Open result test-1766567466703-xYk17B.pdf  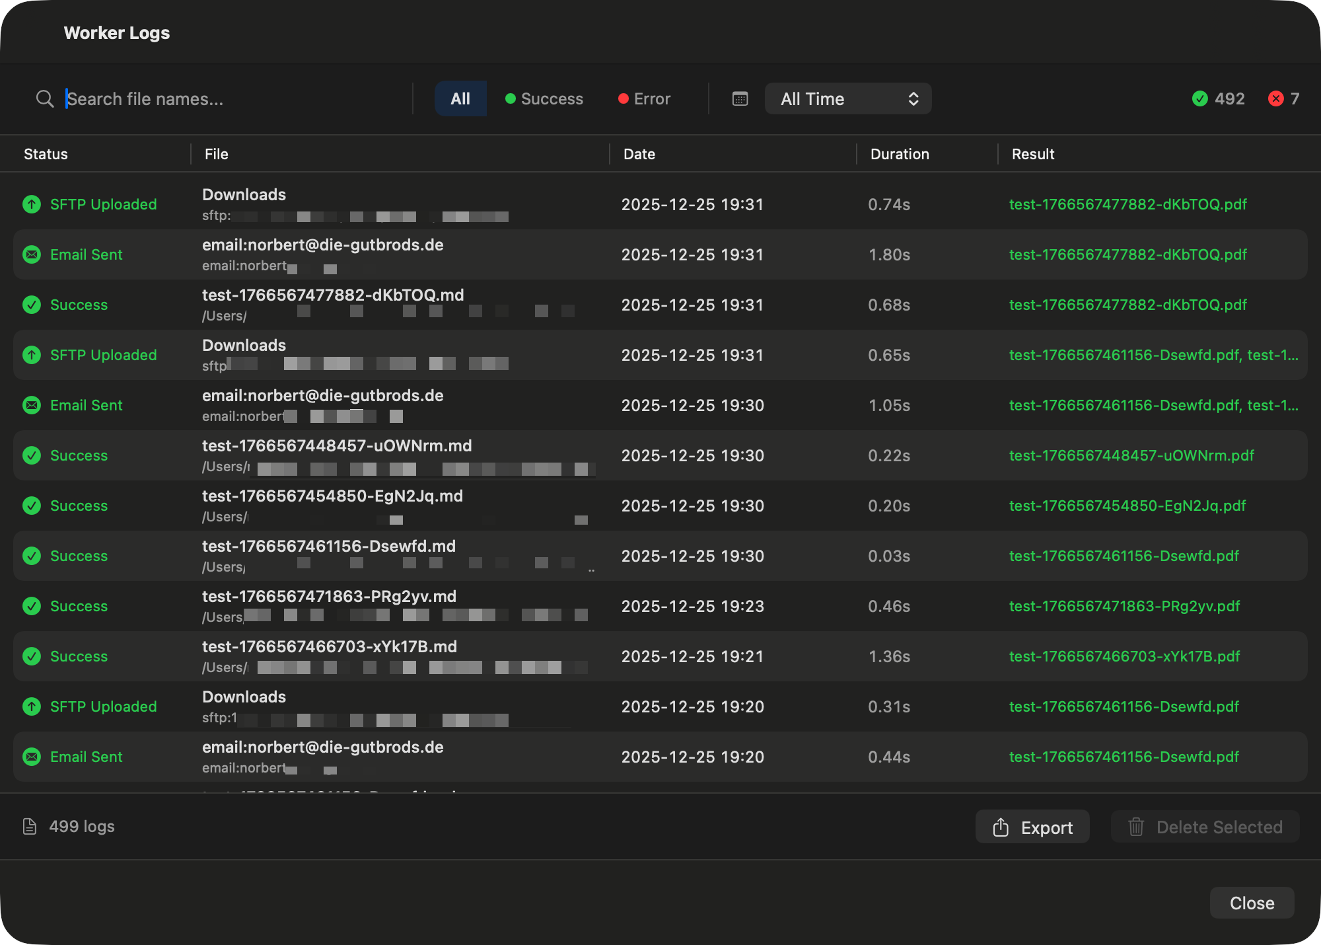coord(1125,656)
